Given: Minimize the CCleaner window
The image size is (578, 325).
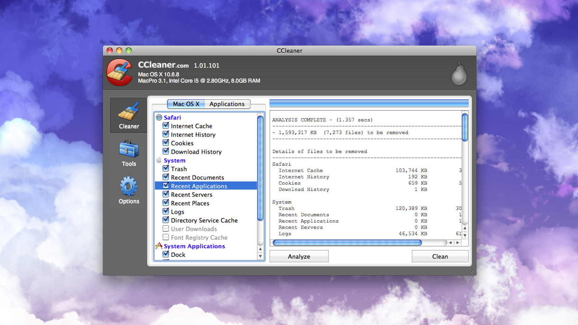Looking at the screenshot, I should [119, 51].
